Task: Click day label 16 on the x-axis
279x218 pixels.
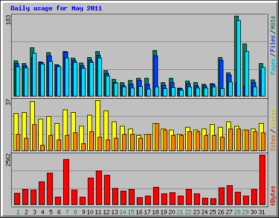Action: [139, 212]
